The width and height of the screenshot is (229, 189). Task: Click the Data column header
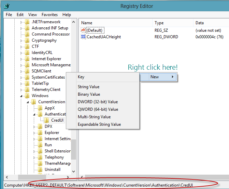211,23
